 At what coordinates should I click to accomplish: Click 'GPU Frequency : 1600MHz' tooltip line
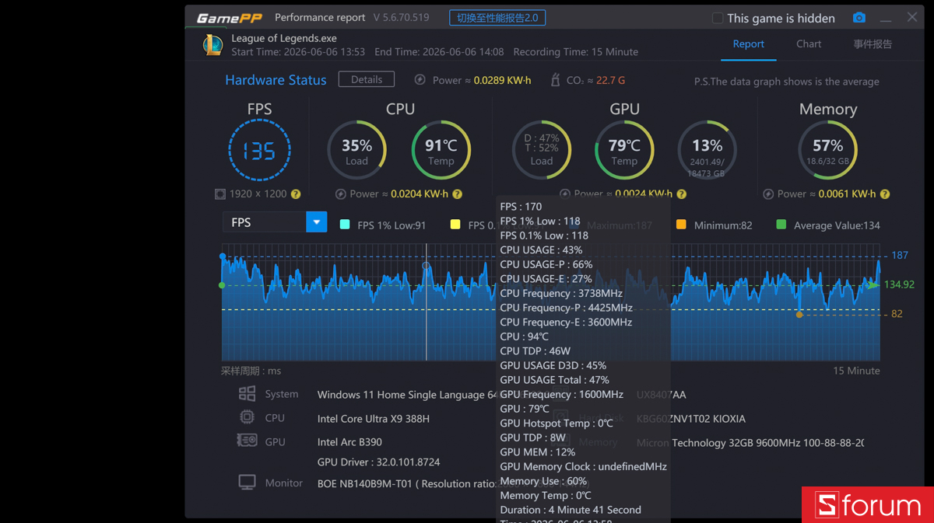(x=562, y=395)
